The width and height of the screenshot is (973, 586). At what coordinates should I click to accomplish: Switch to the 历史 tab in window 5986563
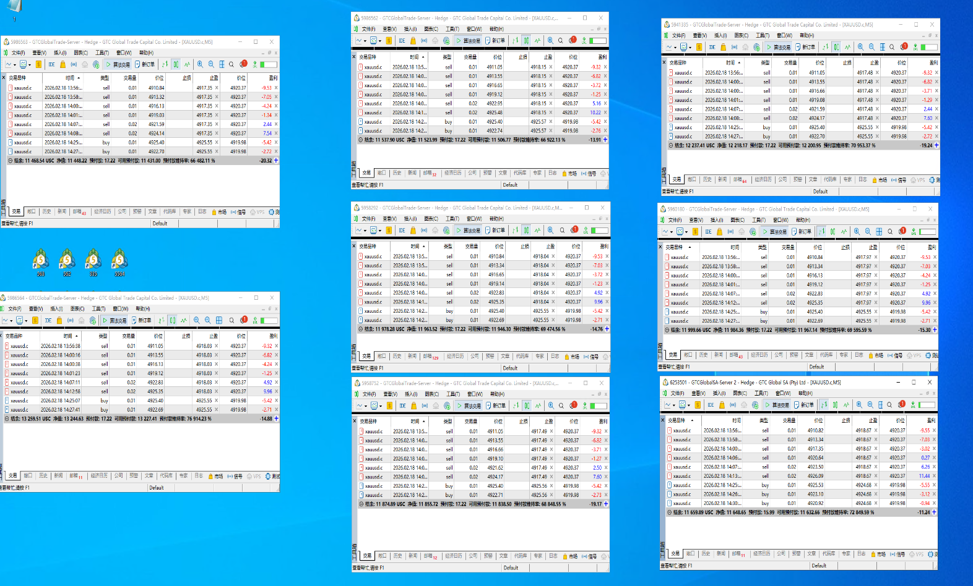46,211
